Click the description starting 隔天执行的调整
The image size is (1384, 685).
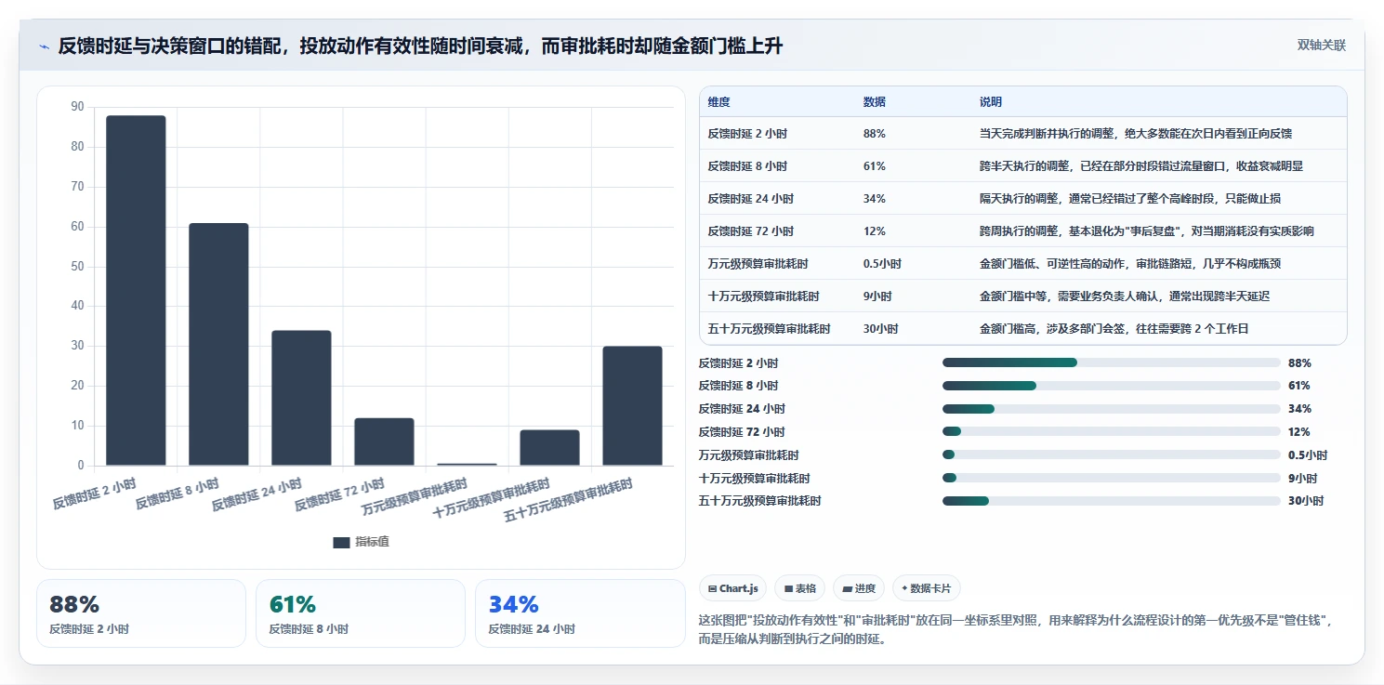coord(1128,199)
